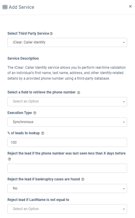Screen dimensions: 135x218
Task: Open the LastName not equal to dropdown
Action: pyautogui.click(x=67, y=209)
